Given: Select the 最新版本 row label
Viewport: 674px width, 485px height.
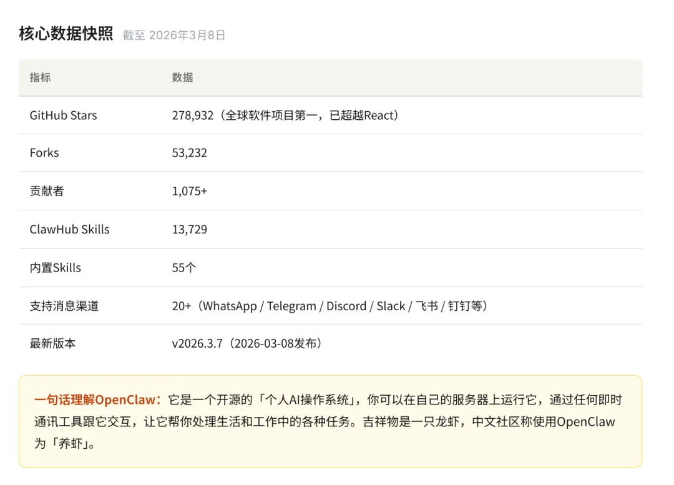Looking at the screenshot, I should [52, 343].
